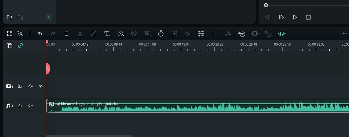Click the motion tracking target icon

tap(174, 34)
